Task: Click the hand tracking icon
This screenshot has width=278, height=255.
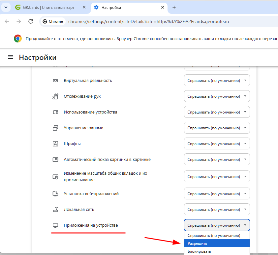Action: pos(55,96)
